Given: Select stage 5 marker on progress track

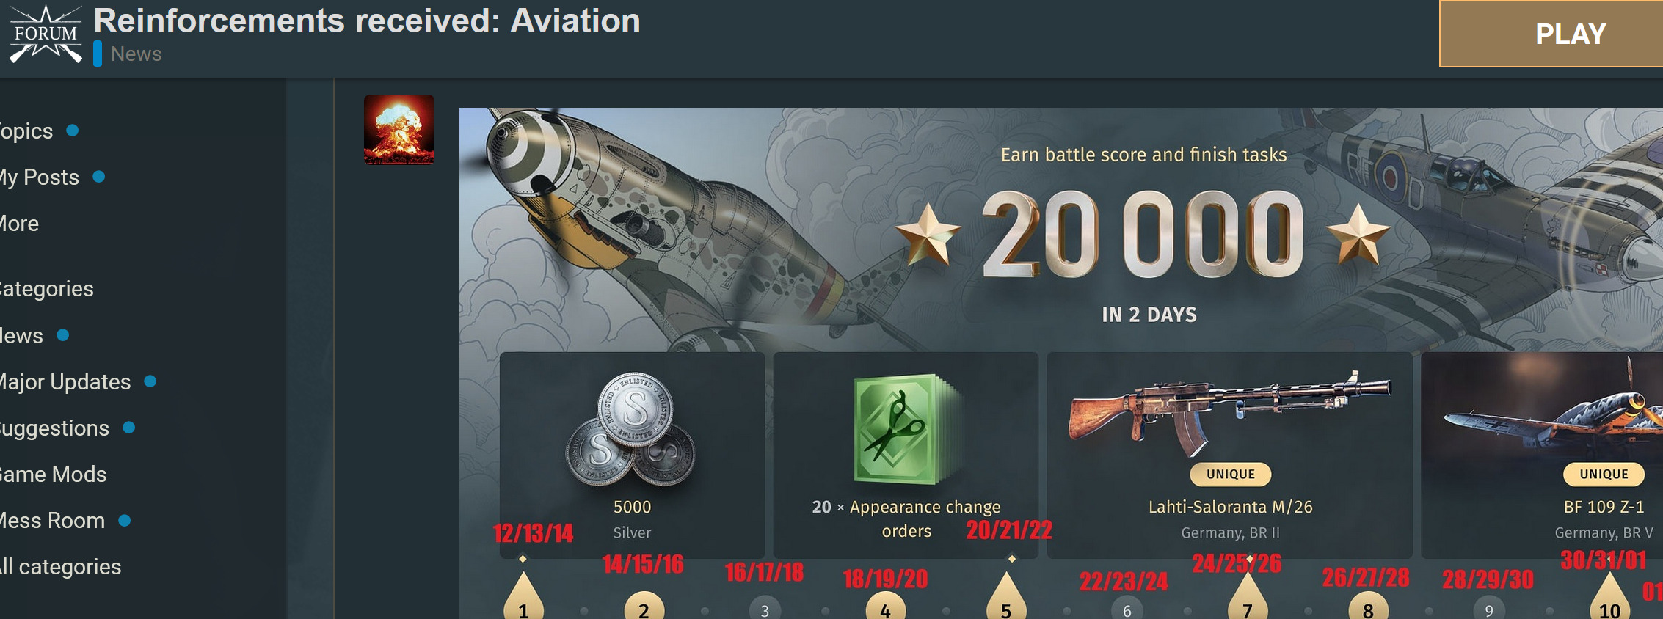Looking at the screenshot, I should [1006, 598].
